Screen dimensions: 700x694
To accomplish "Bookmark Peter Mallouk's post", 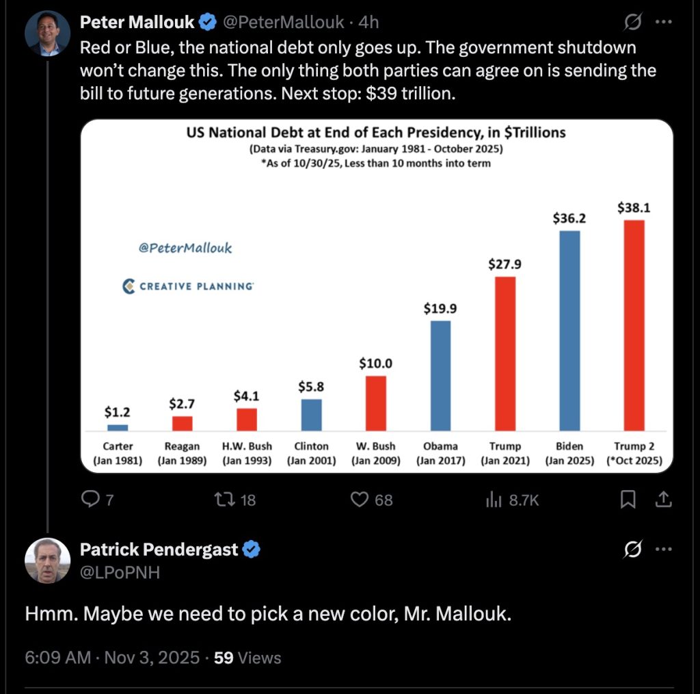I will click(x=627, y=500).
